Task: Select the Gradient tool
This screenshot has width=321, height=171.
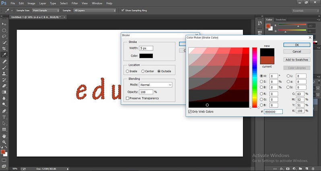Action: (x=4, y=92)
